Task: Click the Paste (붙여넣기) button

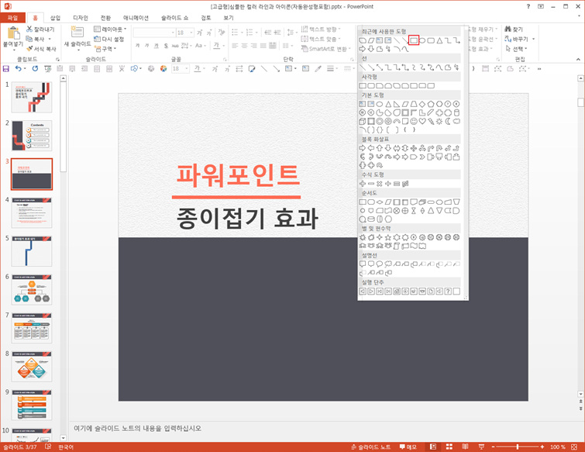Action: click(13, 37)
